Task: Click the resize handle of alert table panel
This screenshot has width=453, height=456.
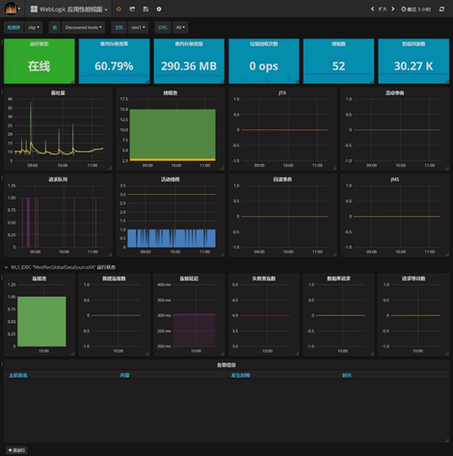Action: click(x=447, y=440)
